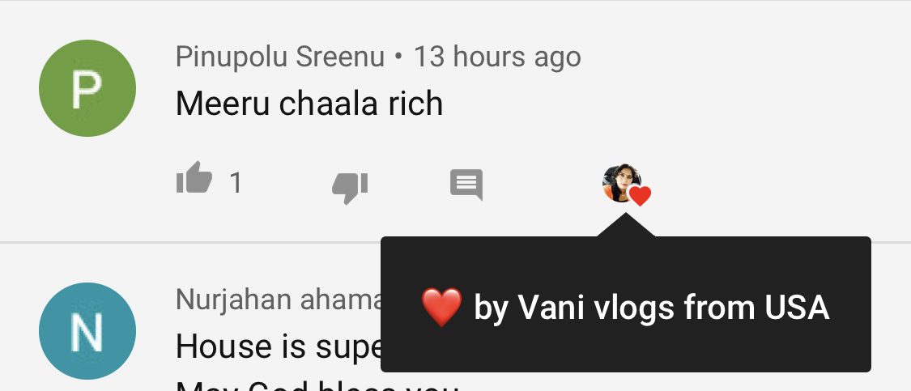The image size is (911, 391).
Task: Select the "Meeru chaala rich" comment text
Action: pyautogui.click(x=309, y=104)
